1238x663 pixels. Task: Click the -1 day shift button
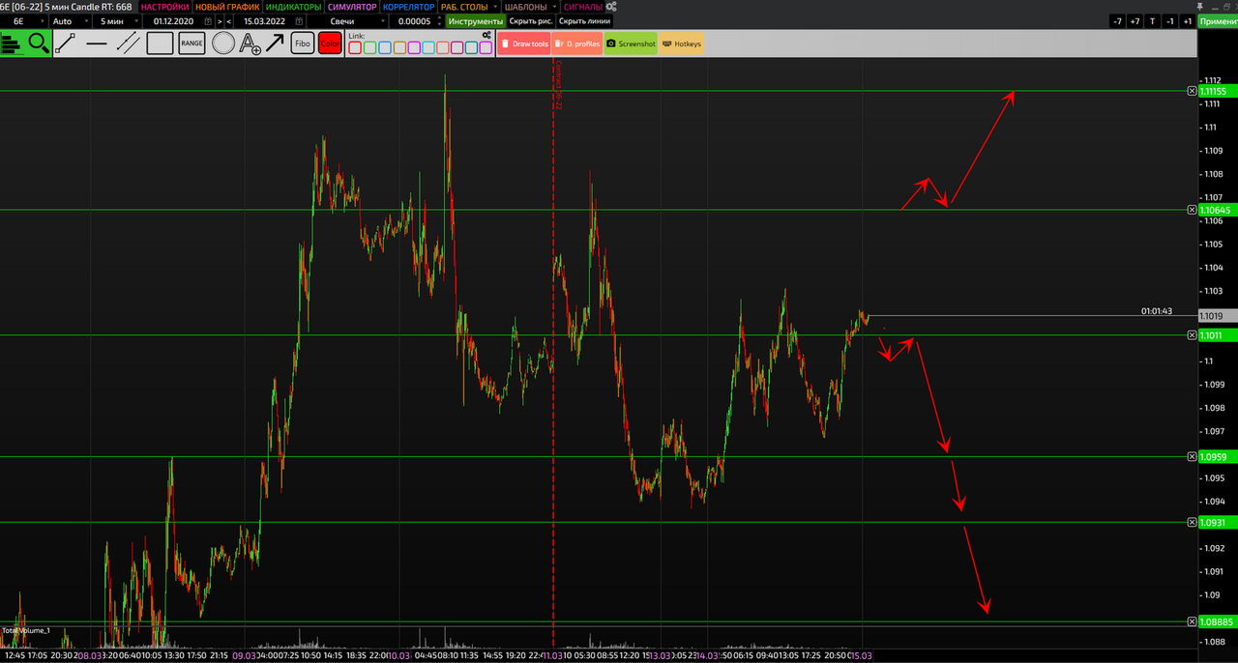pos(1169,21)
